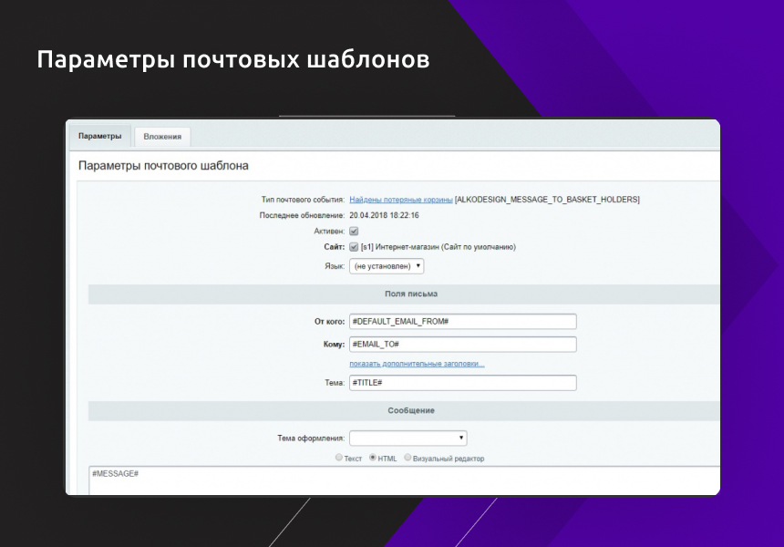
Task: Click the От кого input field
Action: click(463, 322)
